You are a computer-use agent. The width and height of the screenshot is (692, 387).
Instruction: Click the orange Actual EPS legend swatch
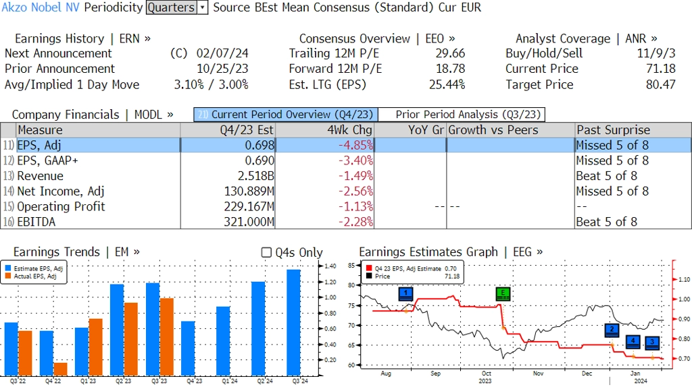(x=8, y=276)
